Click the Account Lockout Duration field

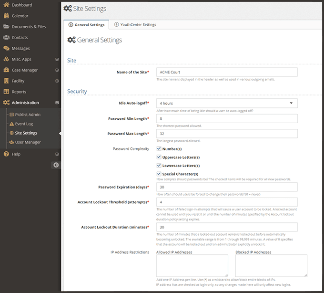[x=227, y=227]
